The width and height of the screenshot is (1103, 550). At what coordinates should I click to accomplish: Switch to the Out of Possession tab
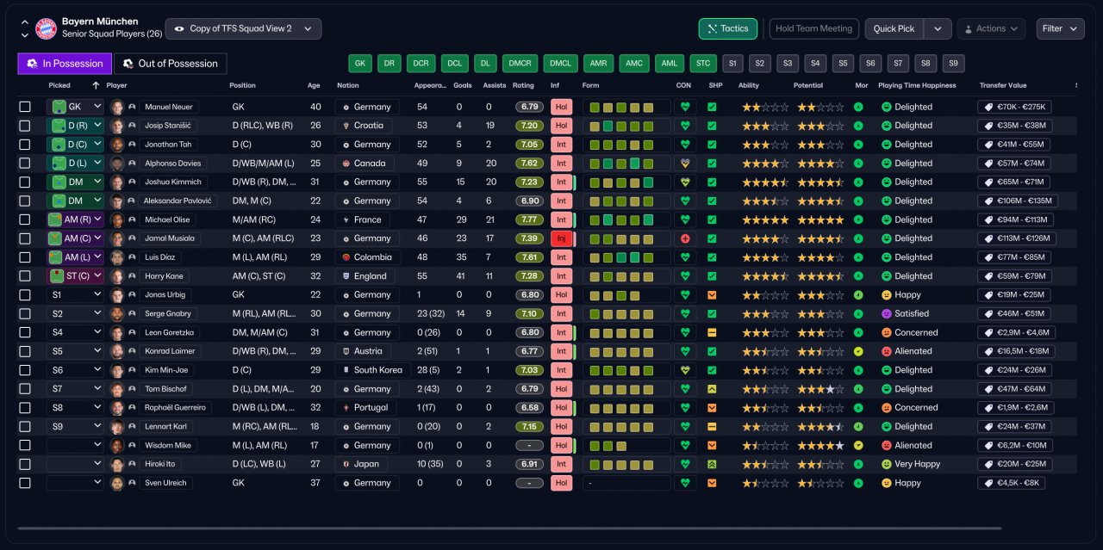click(x=171, y=64)
